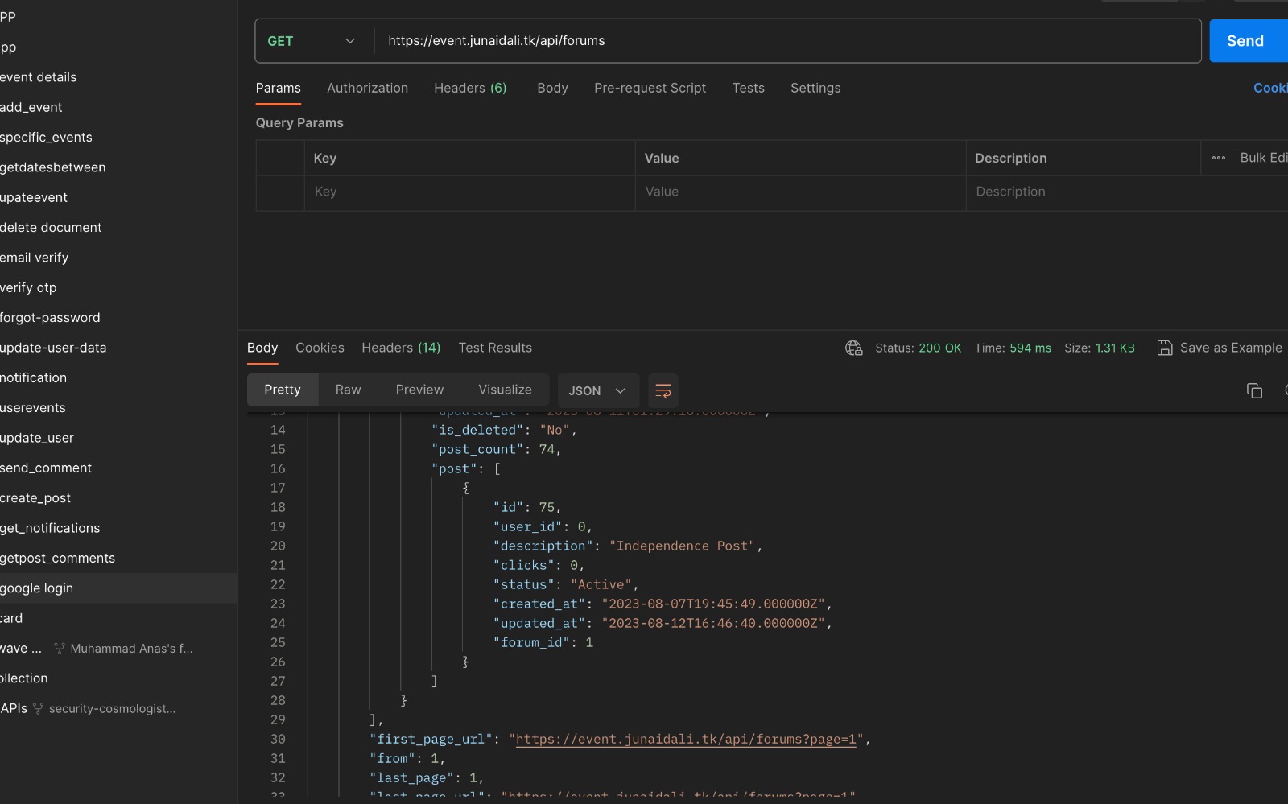
Task: Open the forgot-password request in sidebar
Action: pos(50,318)
